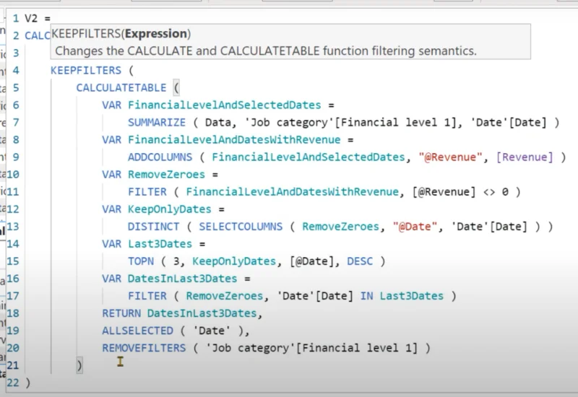
Task: Click the DESC keyword on line 15
Action: click(360, 261)
